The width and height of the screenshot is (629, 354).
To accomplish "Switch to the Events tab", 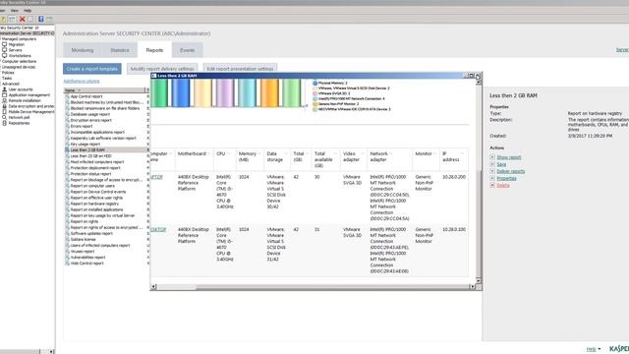I will click(188, 50).
